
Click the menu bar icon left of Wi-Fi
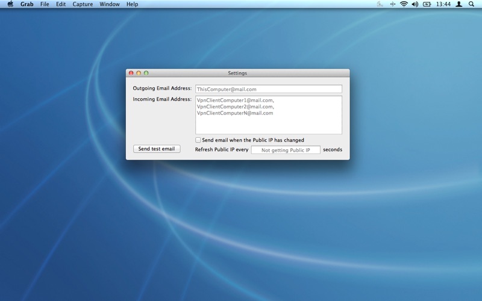pos(393,4)
